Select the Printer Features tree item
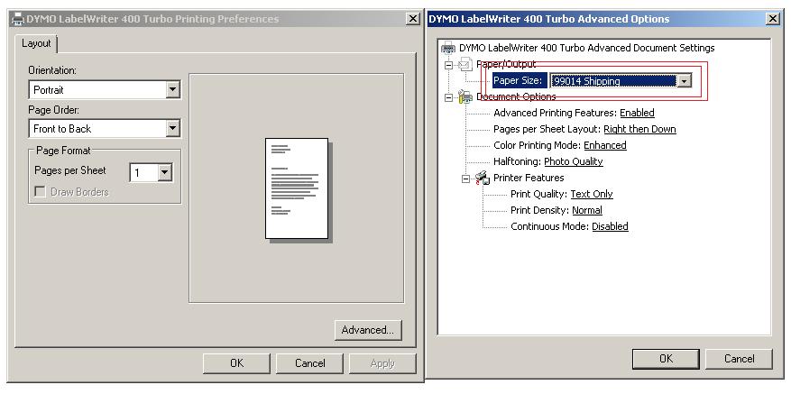 coord(529,178)
